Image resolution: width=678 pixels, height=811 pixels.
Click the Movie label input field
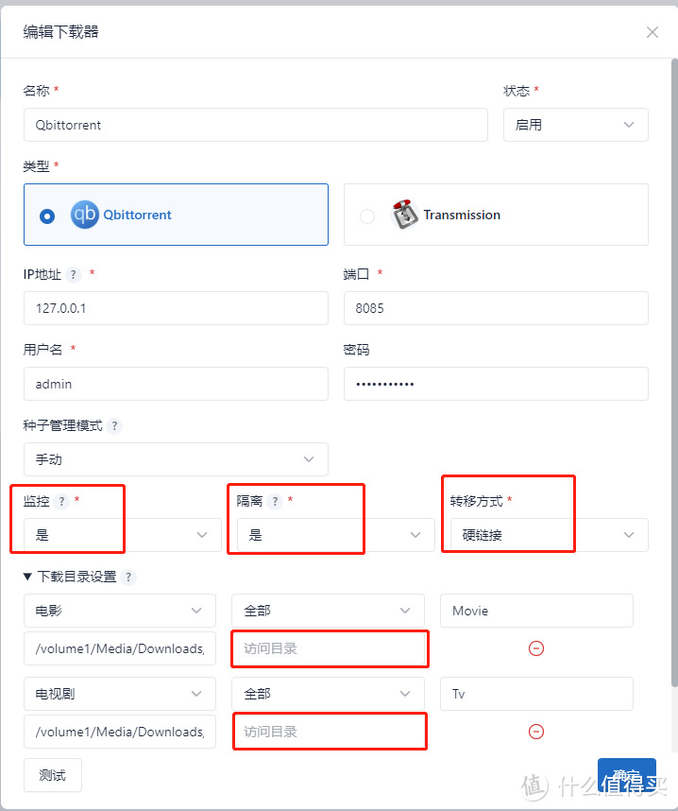click(536, 611)
